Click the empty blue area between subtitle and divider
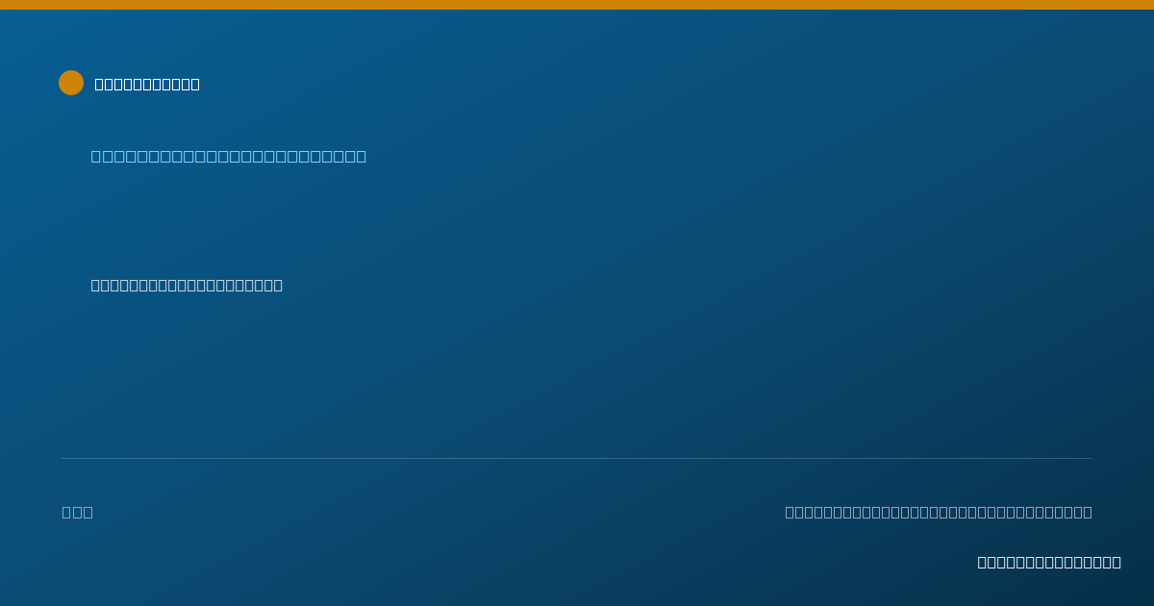 (x=577, y=375)
